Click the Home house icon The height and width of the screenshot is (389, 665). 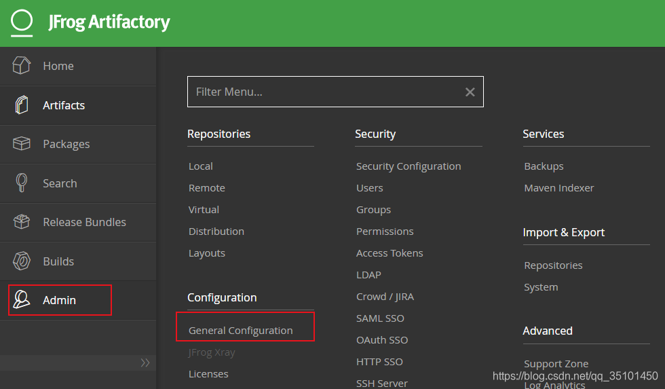21,66
